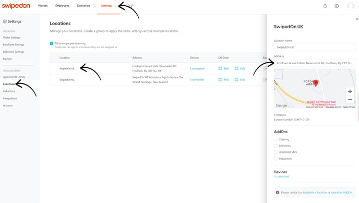Toggle Allow employee roaming checkbox
Viewport: 359px width, 203px height.
click(52, 43)
